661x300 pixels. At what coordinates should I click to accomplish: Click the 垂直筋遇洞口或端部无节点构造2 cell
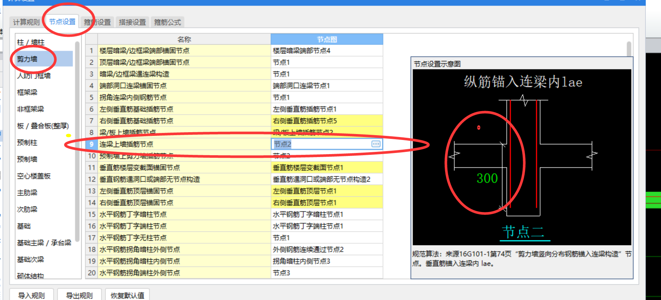click(x=327, y=179)
